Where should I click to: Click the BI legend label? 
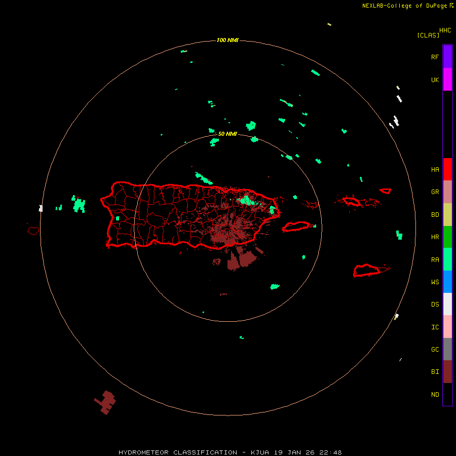[435, 372]
